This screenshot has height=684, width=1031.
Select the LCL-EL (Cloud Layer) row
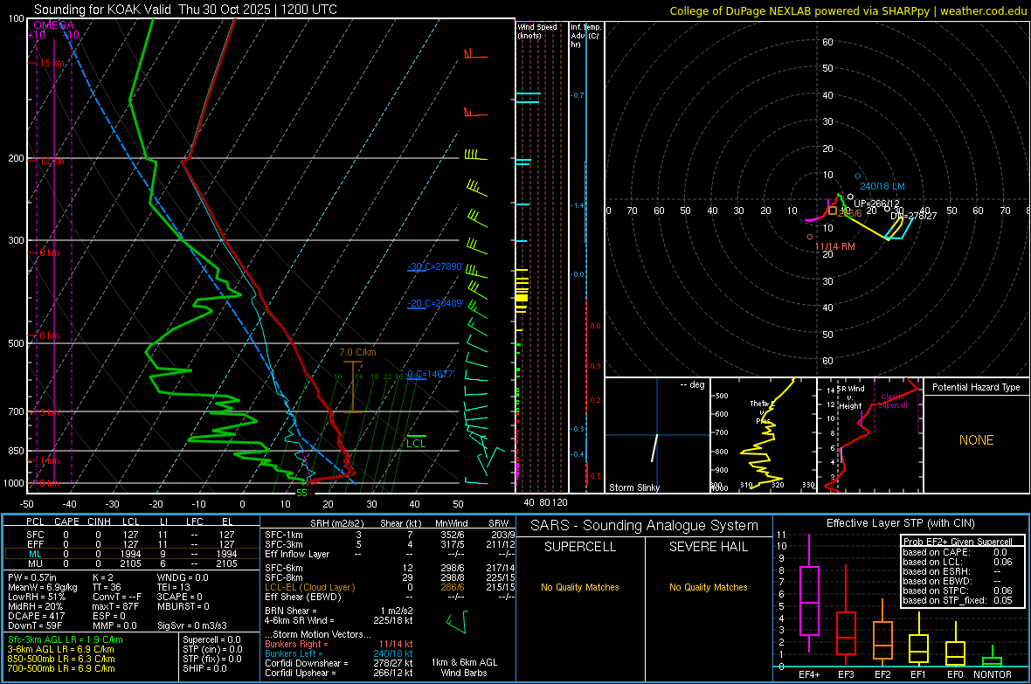(390, 587)
